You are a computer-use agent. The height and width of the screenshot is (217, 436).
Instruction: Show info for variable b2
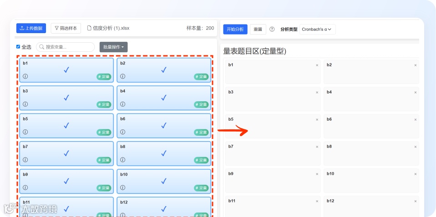click(x=122, y=76)
